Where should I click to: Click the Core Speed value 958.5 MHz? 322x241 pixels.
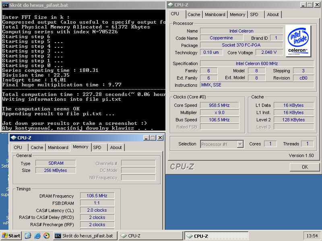pyautogui.click(x=219, y=105)
